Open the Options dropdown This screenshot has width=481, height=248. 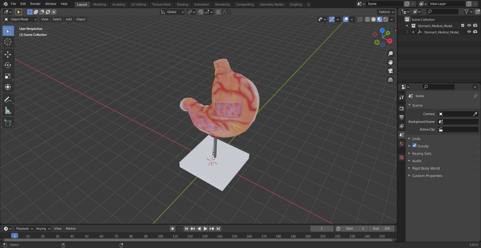click(x=386, y=12)
